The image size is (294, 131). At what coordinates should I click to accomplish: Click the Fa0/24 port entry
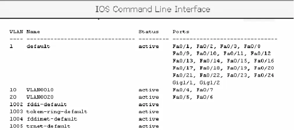(264, 75)
